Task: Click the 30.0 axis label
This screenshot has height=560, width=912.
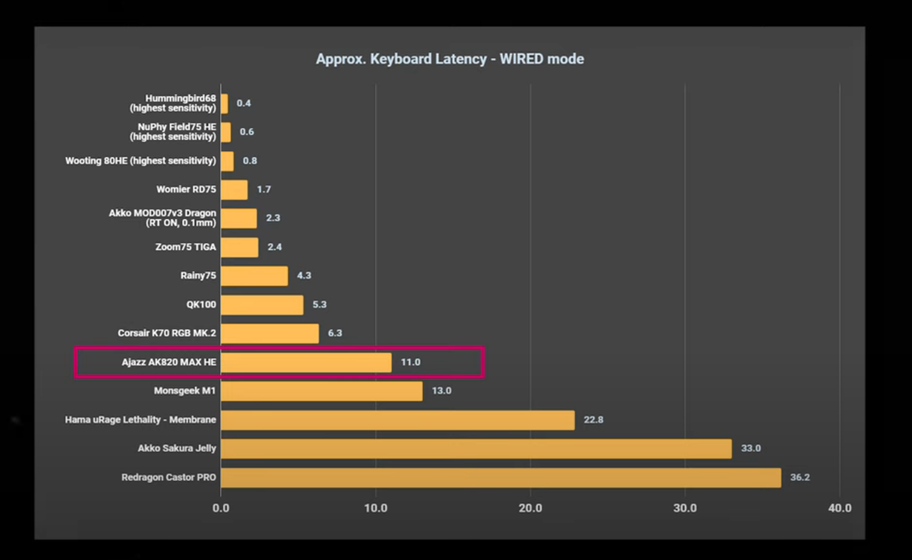Action: pos(685,508)
